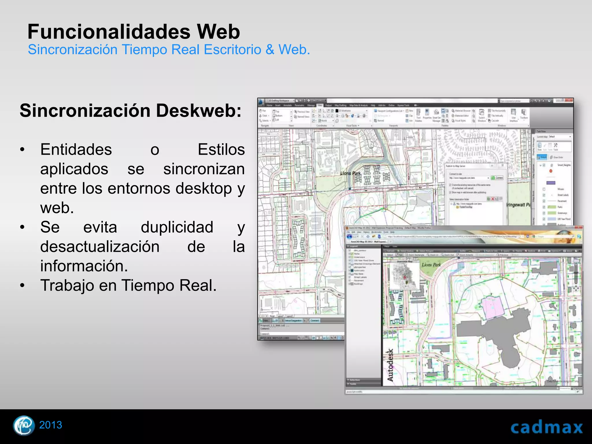Toggle the Street Labels layer checkbox
592x444 pixels.
[x=544, y=195]
